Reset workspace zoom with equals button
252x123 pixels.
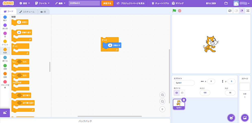162,109
